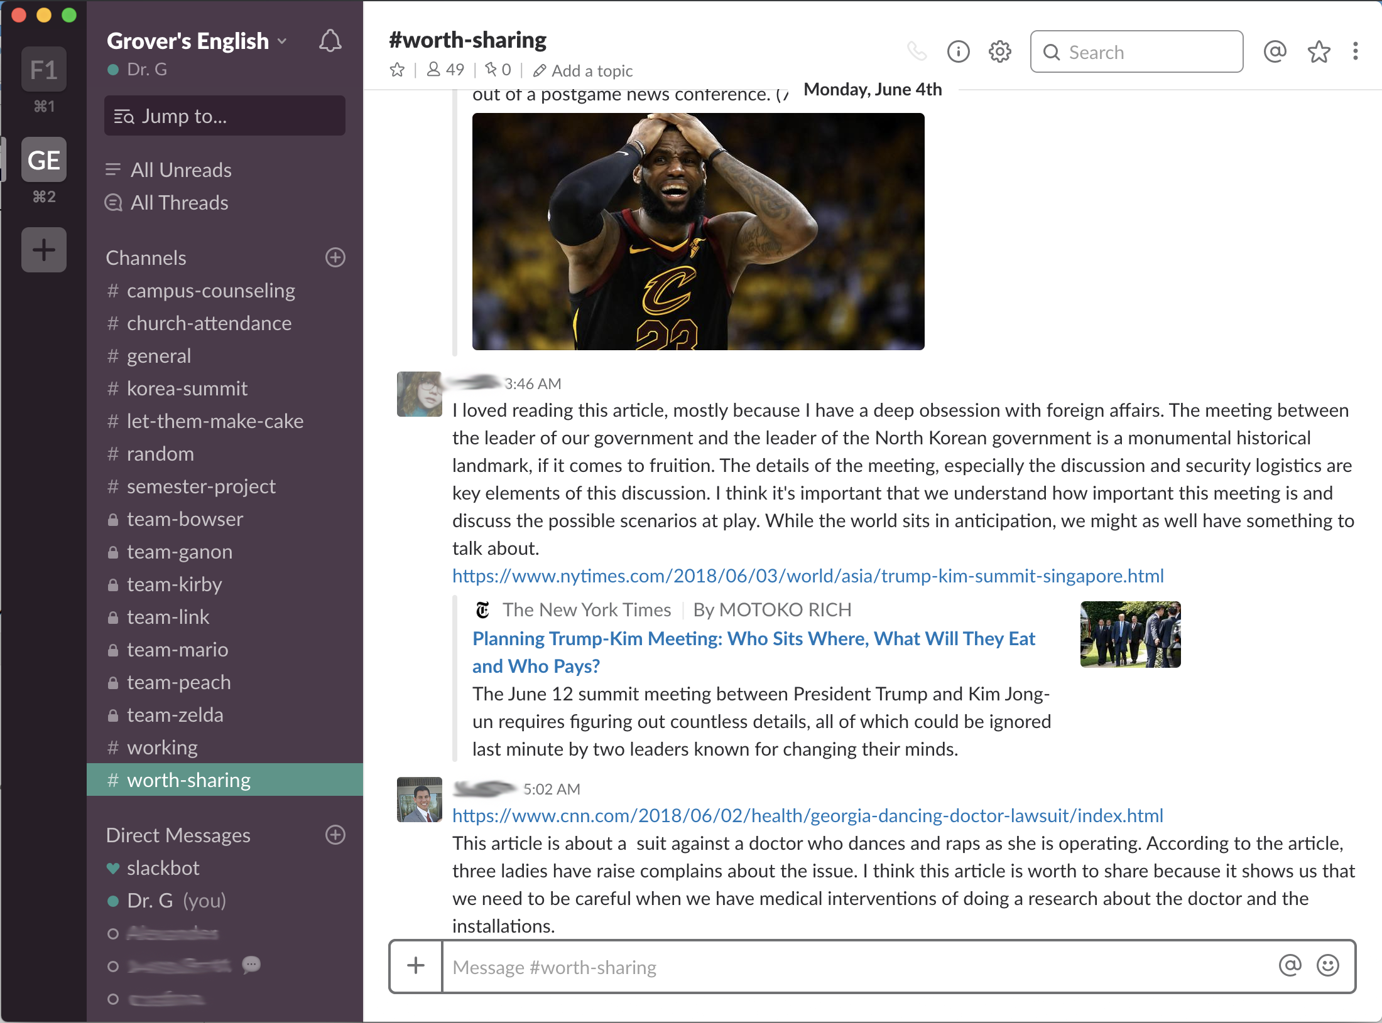Image resolution: width=1382 pixels, height=1023 pixels.
Task: Show starred items star icon in header
Action: [1319, 51]
